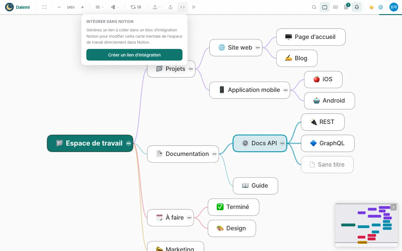The height and width of the screenshot is (251, 402).
Task: Open the notes icon with badge 1
Action: [346, 7]
